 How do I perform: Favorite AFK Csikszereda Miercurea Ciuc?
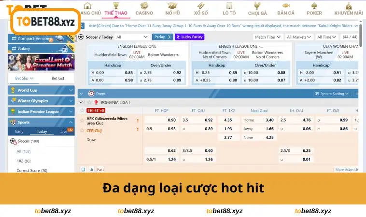tap(82, 121)
